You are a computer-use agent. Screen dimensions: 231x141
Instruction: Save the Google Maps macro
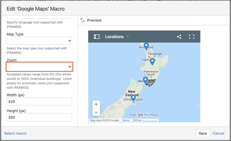(x=203, y=133)
